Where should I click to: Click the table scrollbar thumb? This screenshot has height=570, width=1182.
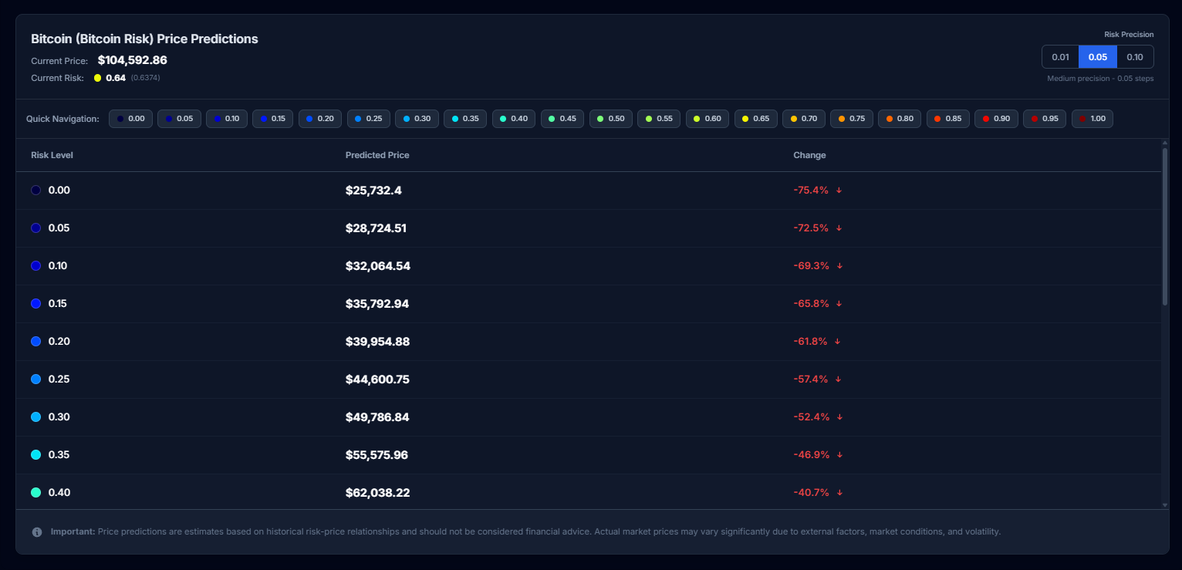pos(1165,226)
